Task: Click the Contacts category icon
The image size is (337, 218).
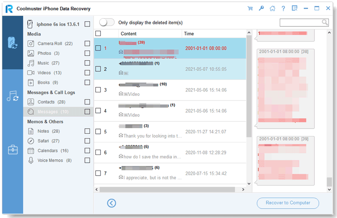Action: pos(31,102)
